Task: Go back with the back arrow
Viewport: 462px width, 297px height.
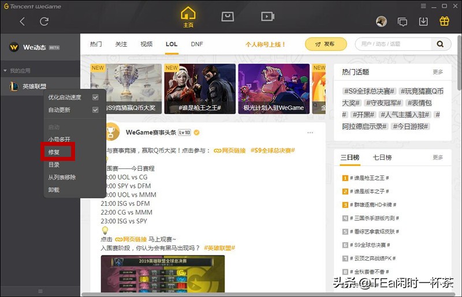Action: [23, 21]
